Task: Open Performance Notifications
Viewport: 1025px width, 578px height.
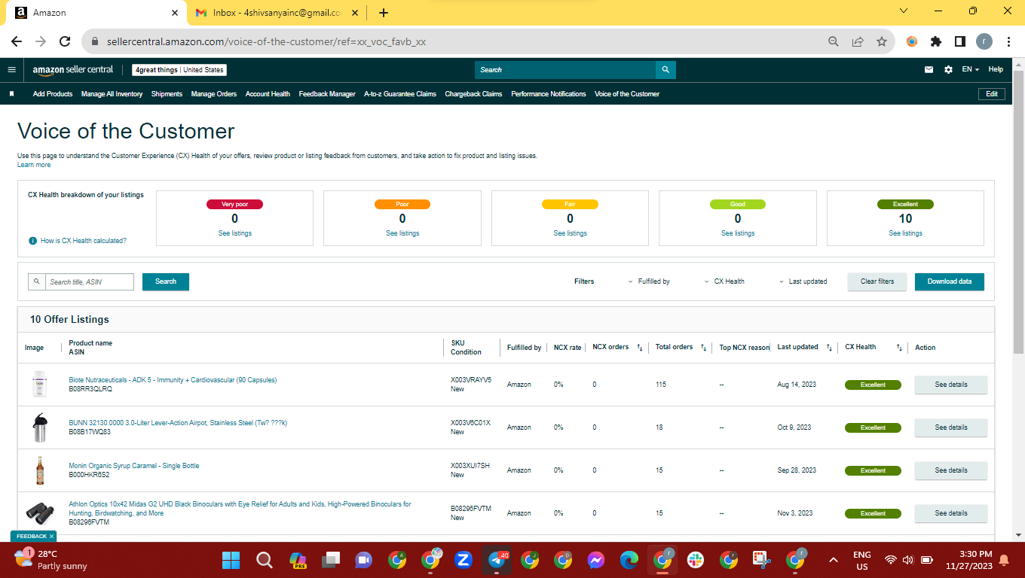Action: pyautogui.click(x=549, y=94)
